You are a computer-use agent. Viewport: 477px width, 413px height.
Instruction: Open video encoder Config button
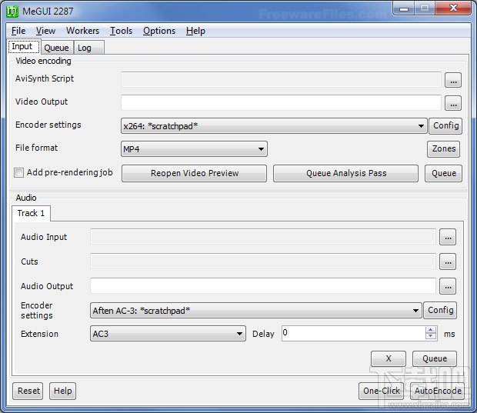tap(445, 126)
